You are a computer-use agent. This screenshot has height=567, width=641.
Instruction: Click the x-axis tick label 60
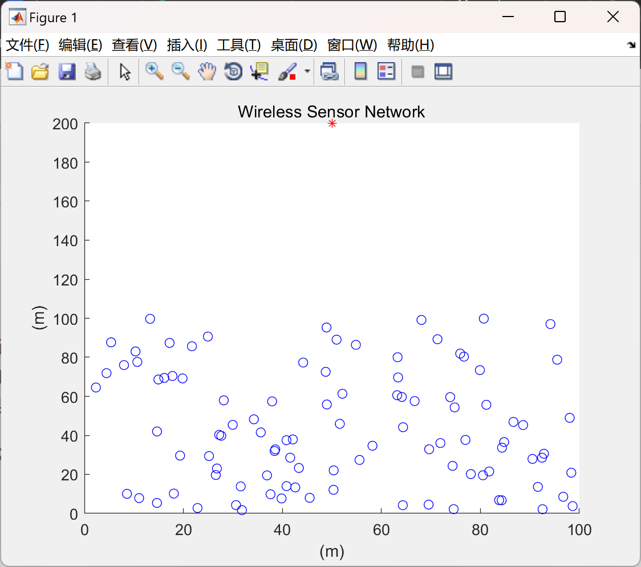click(x=381, y=530)
